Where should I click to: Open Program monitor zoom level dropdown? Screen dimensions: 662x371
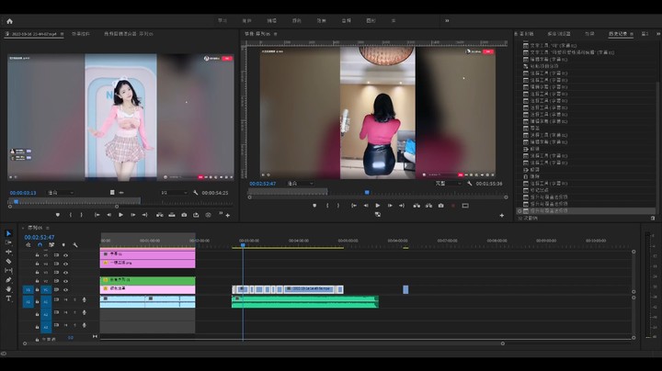click(x=300, y=184)
